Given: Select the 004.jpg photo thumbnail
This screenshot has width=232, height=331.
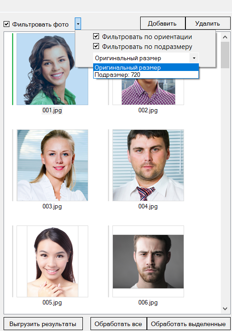Looking at the screenshot, I should coord(148,165).
